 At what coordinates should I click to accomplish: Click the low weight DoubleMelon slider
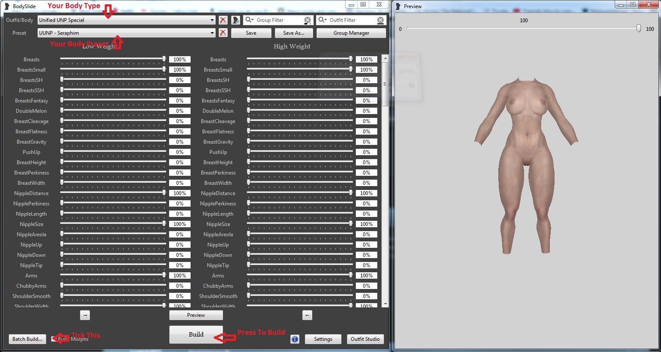coord(113,110)
